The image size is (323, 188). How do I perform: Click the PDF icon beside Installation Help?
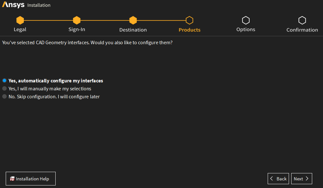click(x=12, y=179)
